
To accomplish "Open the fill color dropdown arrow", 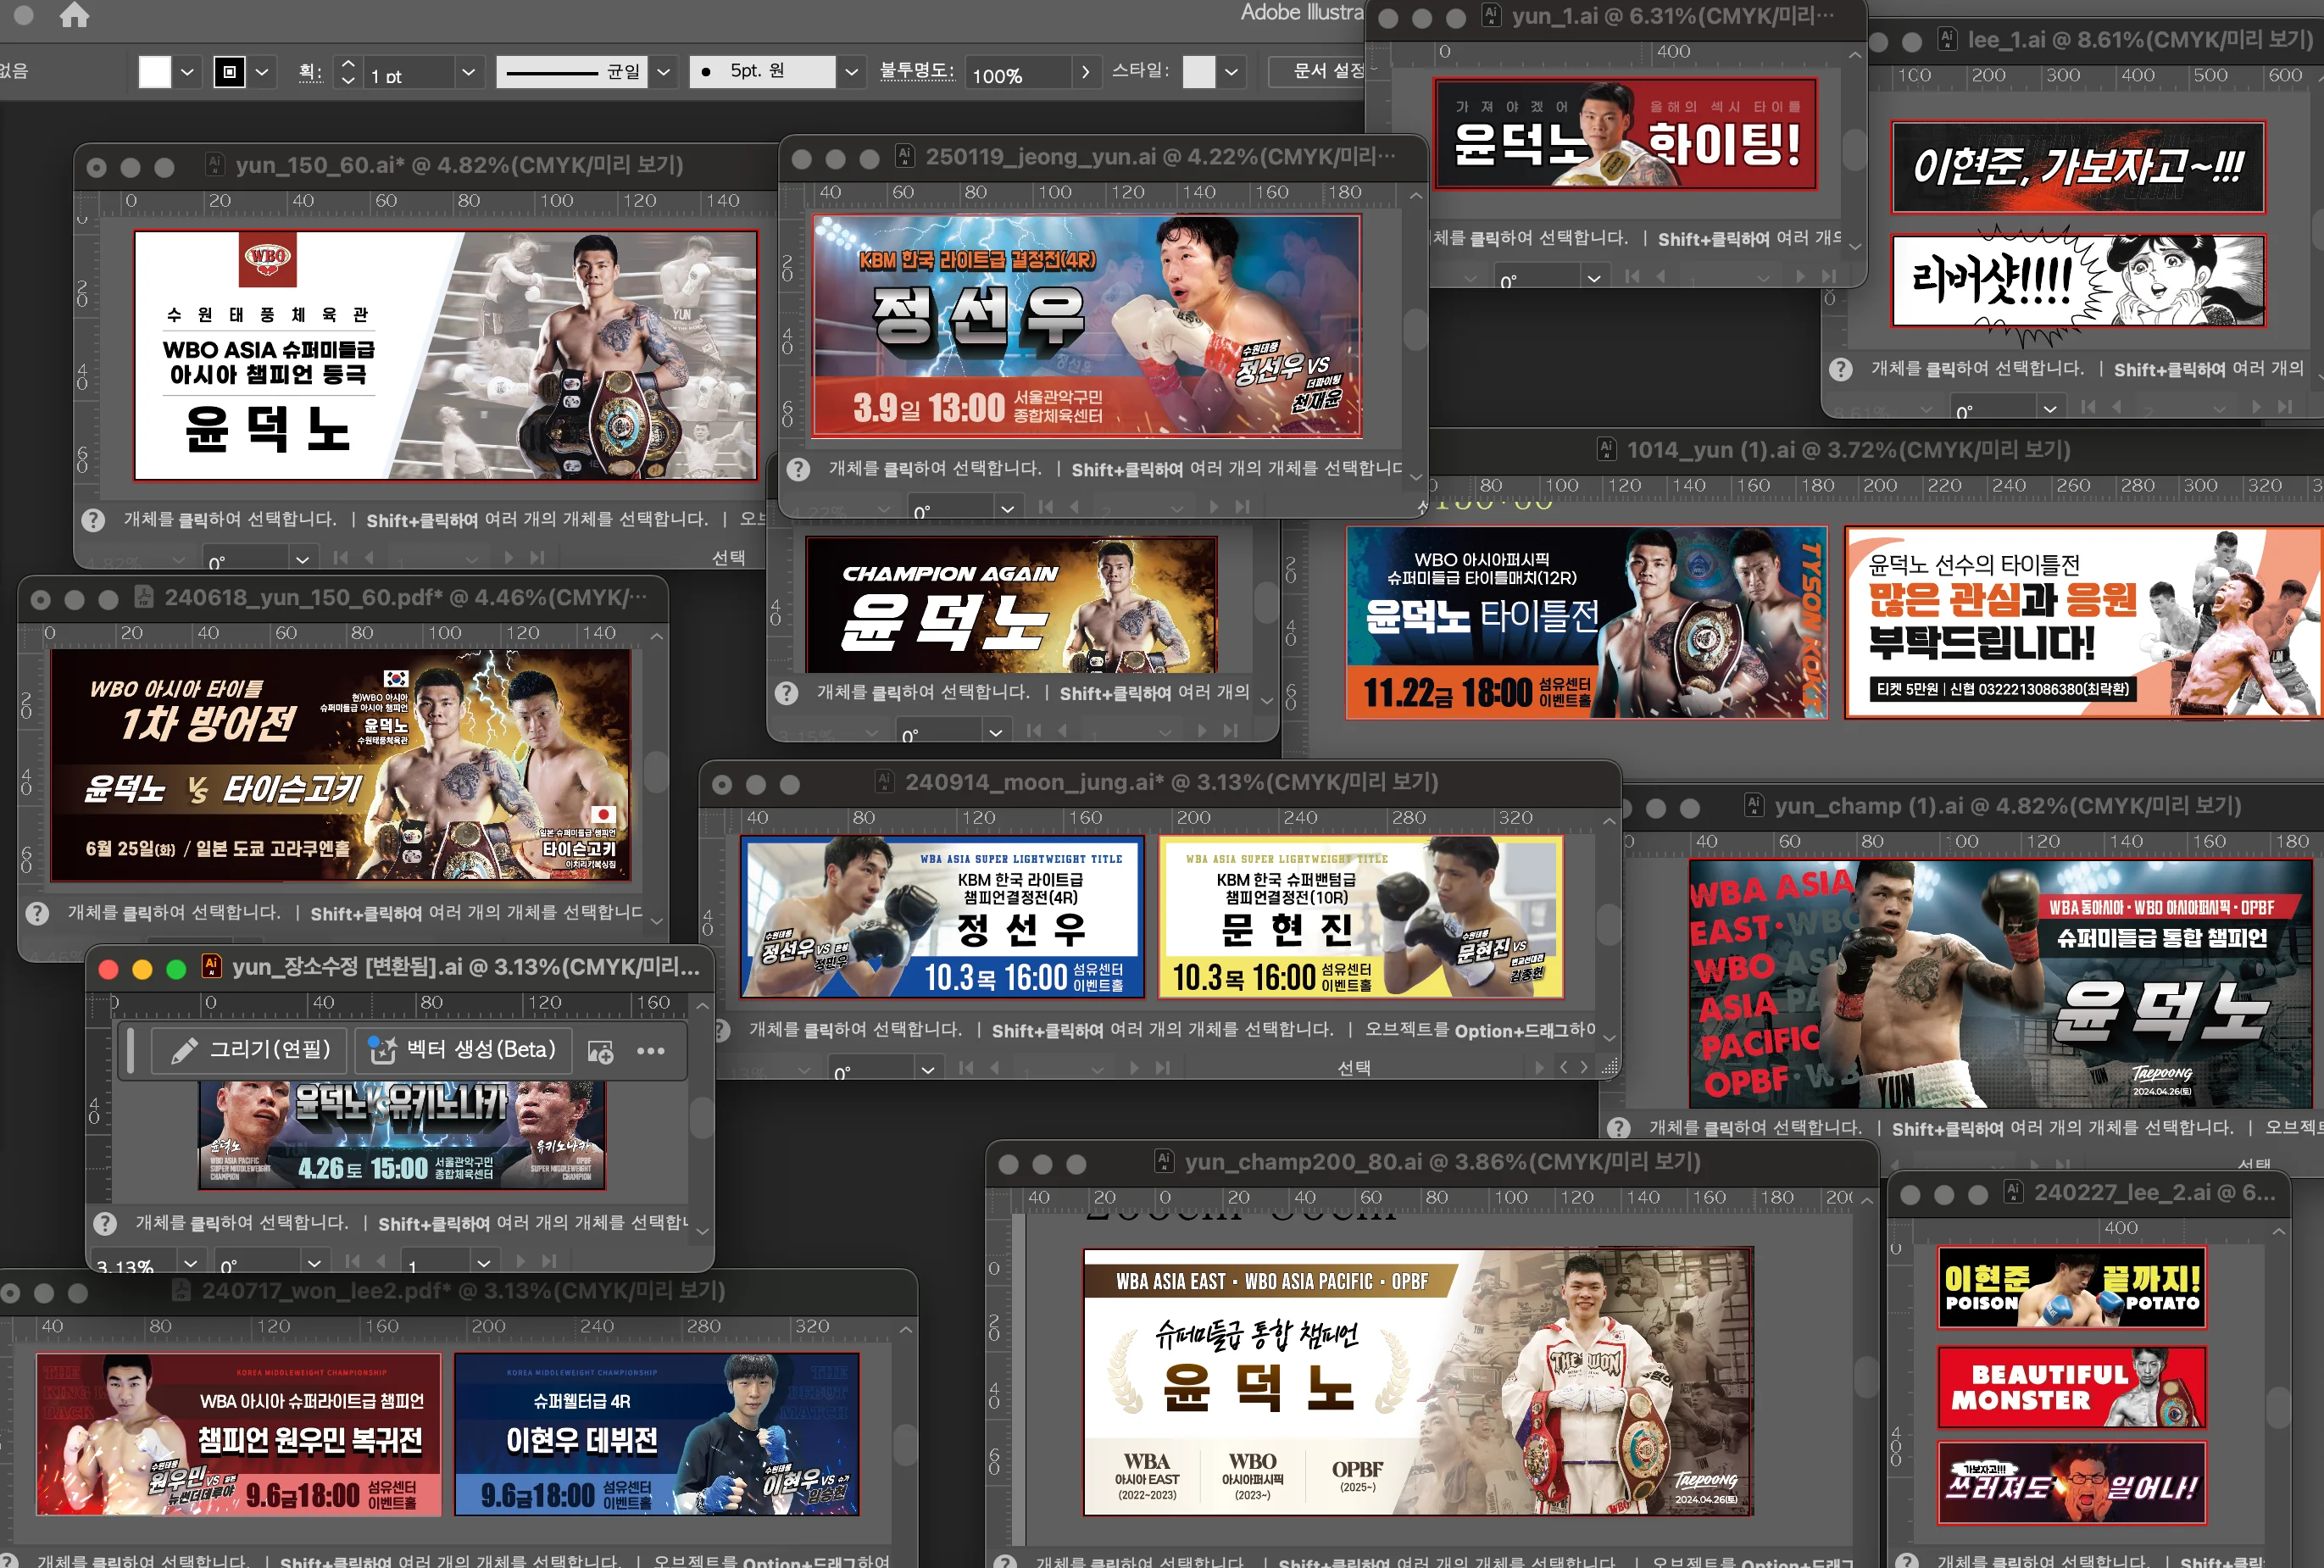I will (x=187, y=72).
